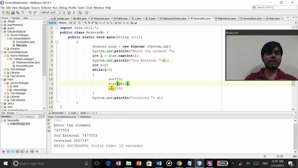
Task: Toggle the Show Static Members navigator filter button
Action: coord(13,151)
